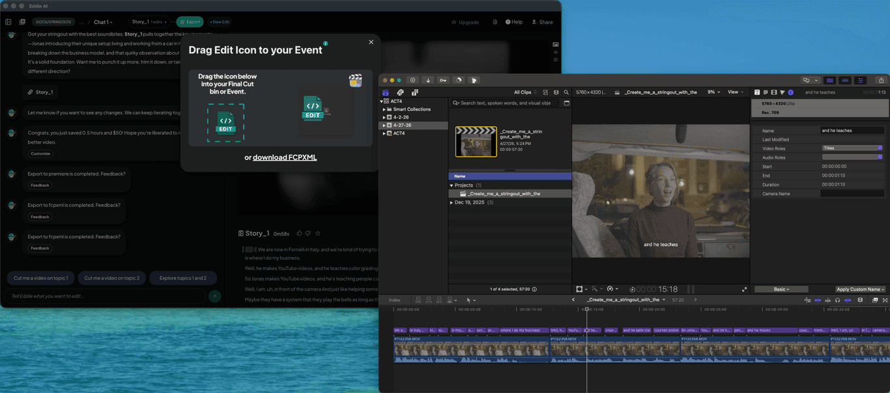Toggle the Eddie AI sidebar panel icon
Image resolution: width=890 pixels, height=393 pixels.
click(x=8, y=21)
